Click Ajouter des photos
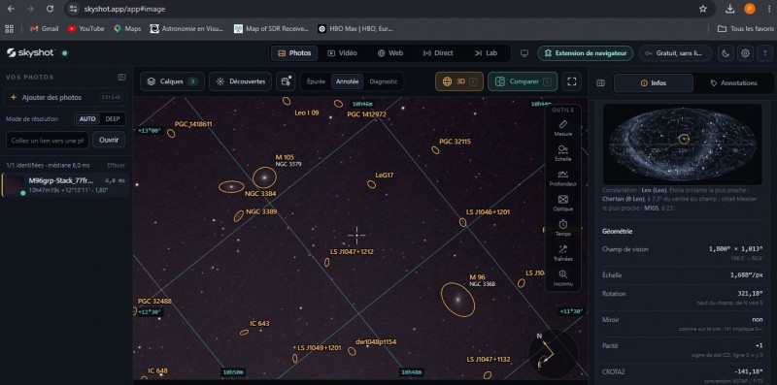 pyautogui.click(x=64, y=98)
